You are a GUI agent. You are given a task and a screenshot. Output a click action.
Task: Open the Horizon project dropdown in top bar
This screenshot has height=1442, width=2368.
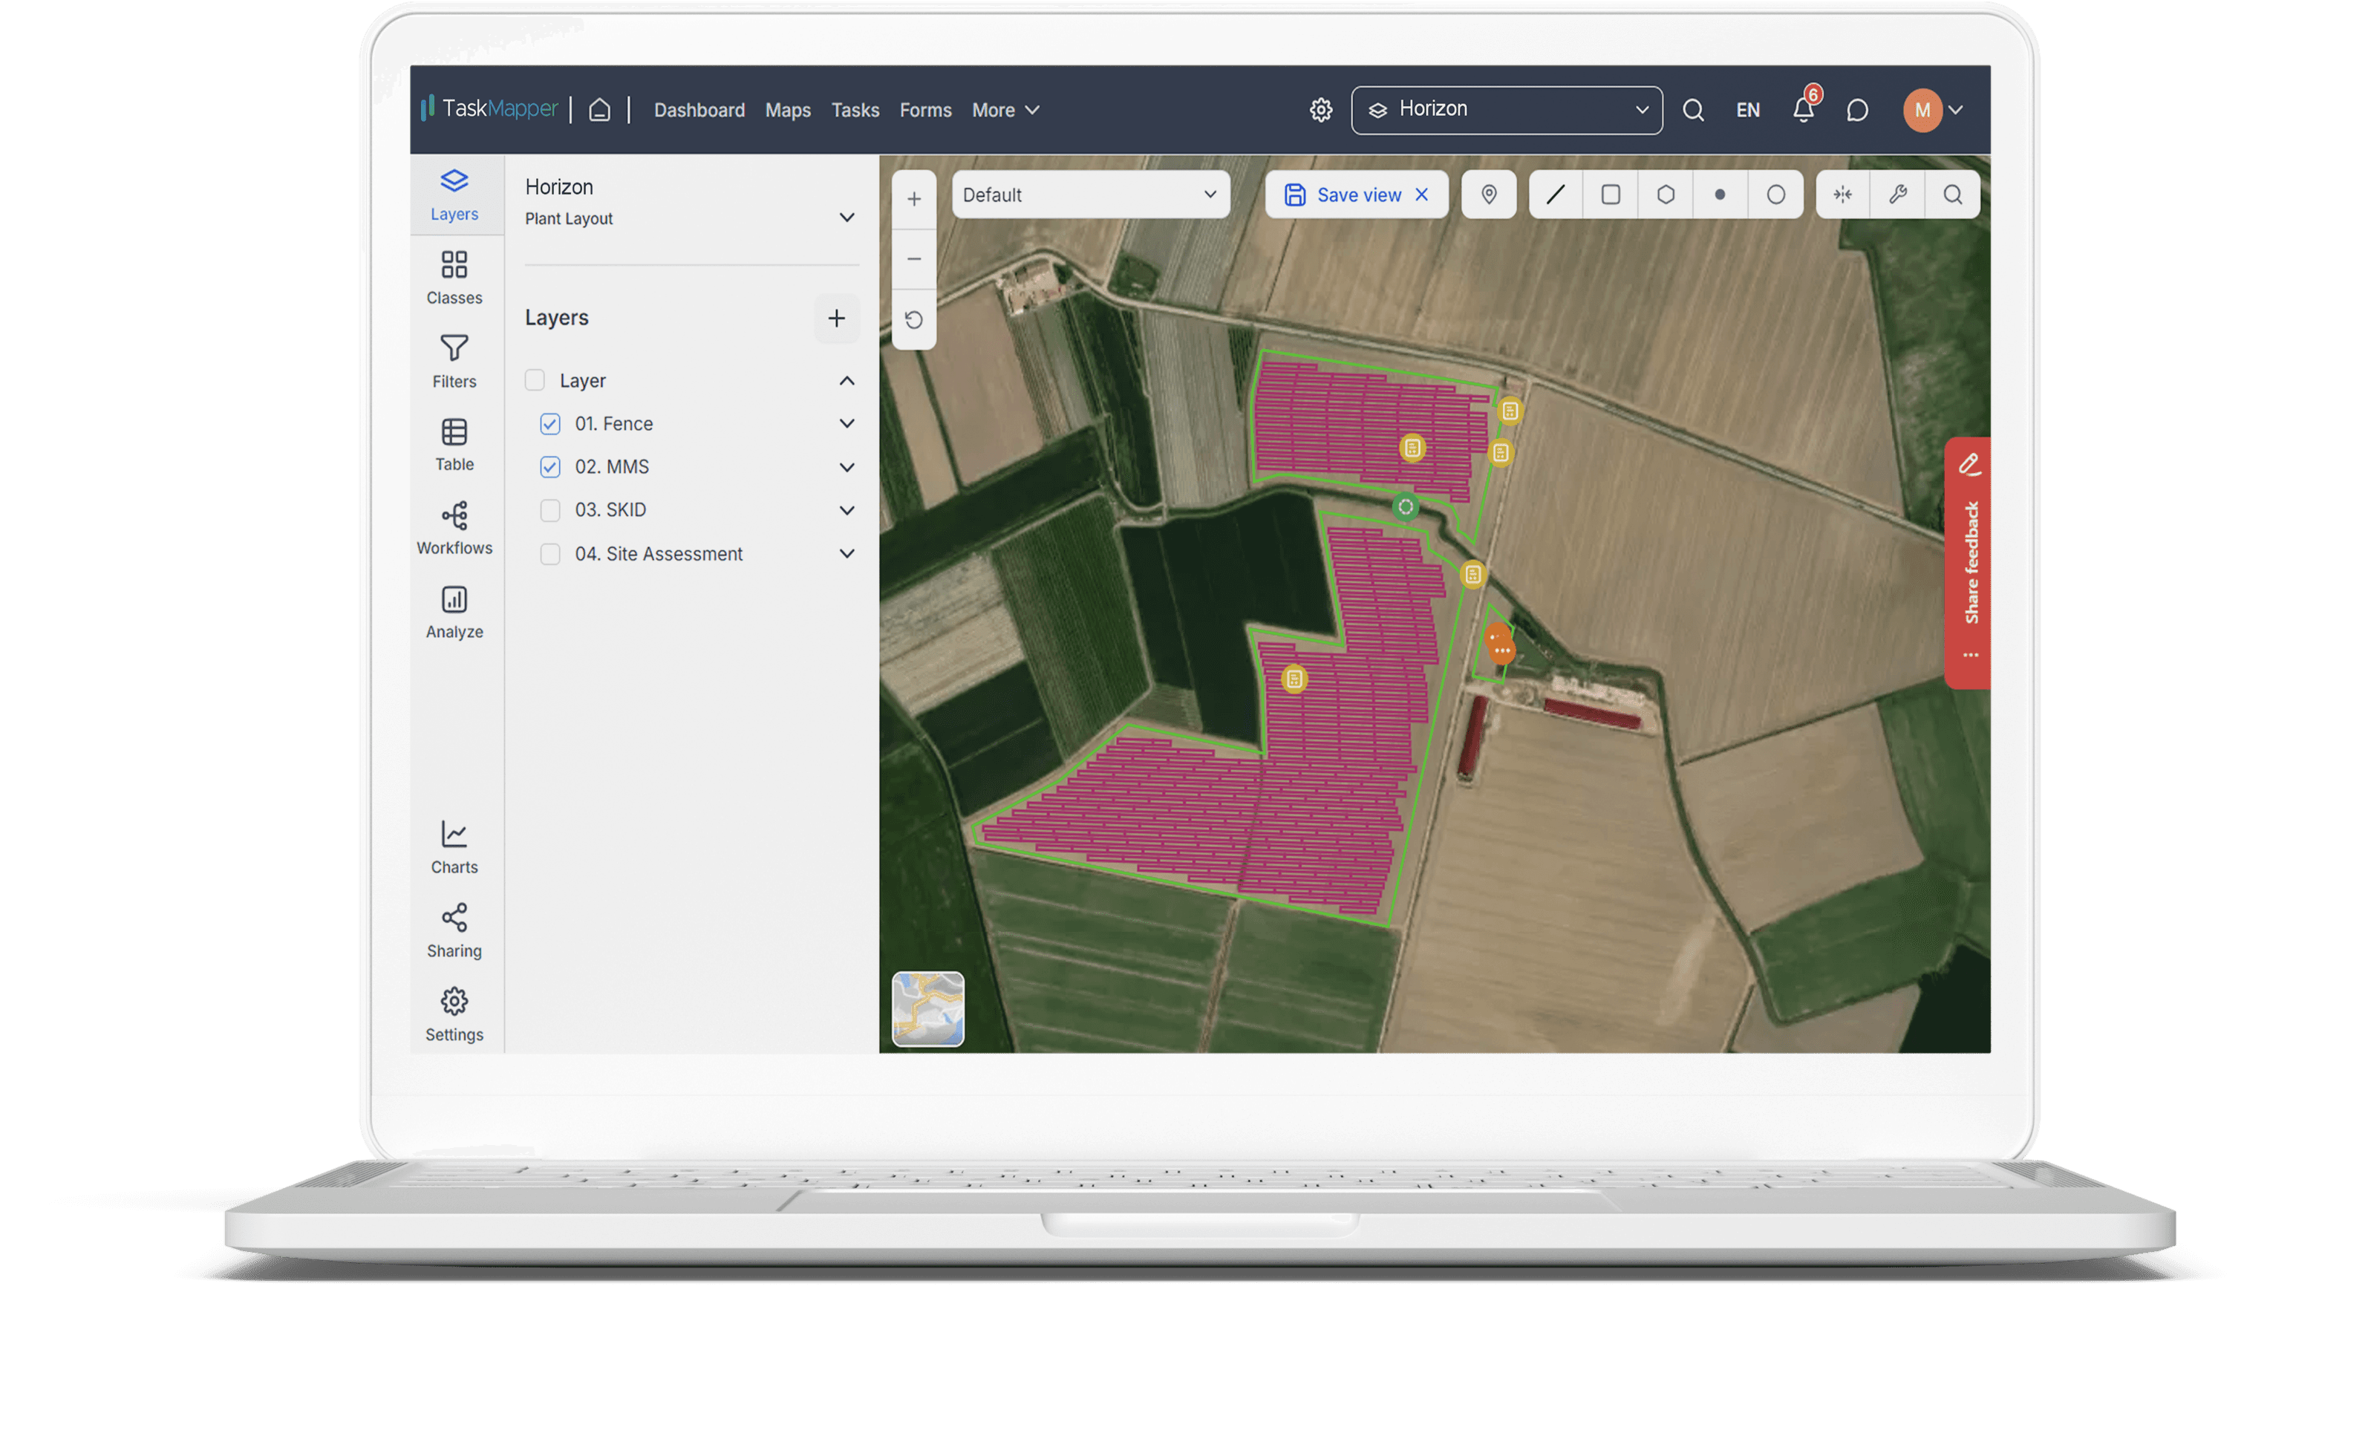pos(1506,110)
